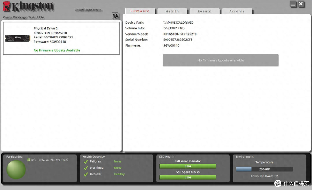Click the SSD Wear Indicator bar
The width and height of the screenshot is (312, 190).
tap(188, 166)
